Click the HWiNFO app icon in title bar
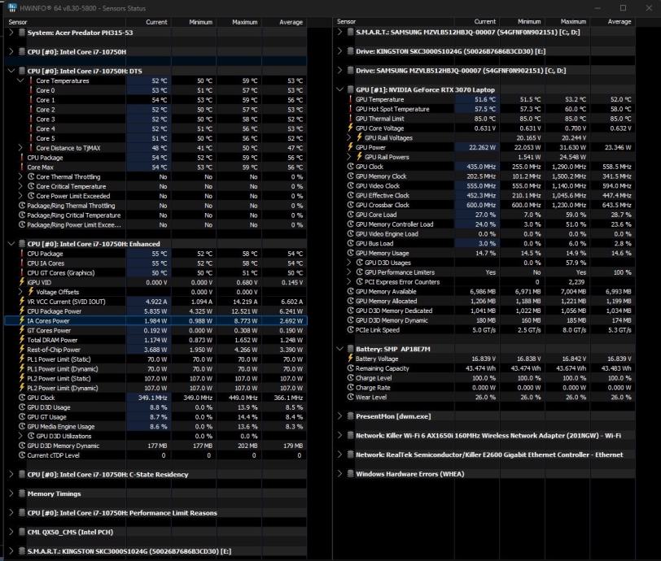This screenshot has width=661, height=561. click(x=12, y=8)
